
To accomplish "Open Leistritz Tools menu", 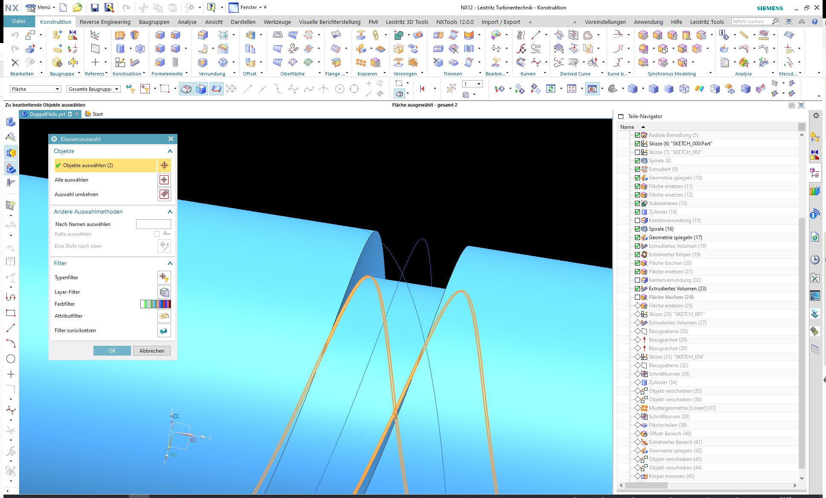I will click(707, 22).
